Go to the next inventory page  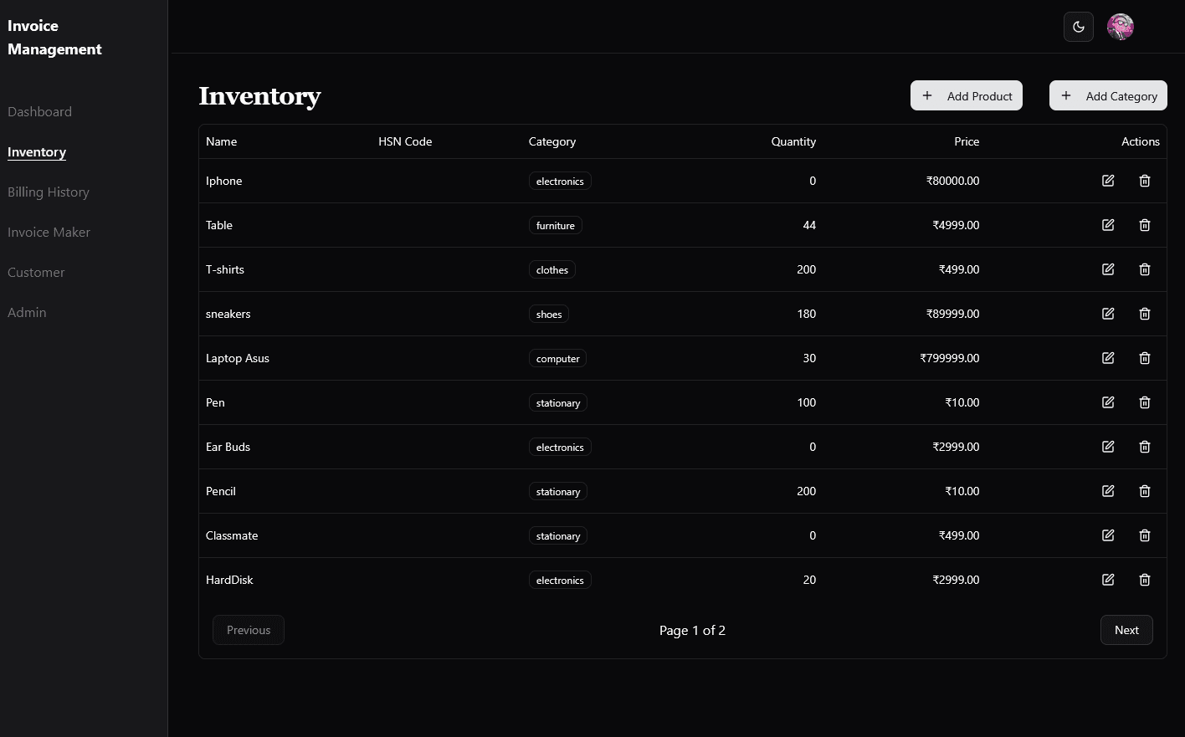(1126, 630)
